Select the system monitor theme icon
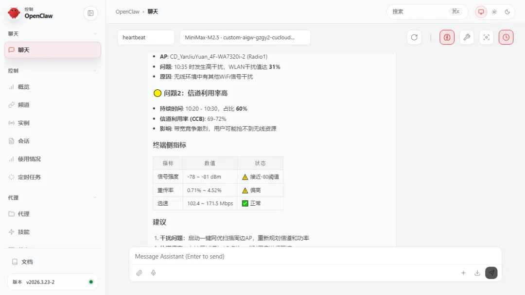The image size is (525, 295). pyautogui.click(x=481, y=12)
